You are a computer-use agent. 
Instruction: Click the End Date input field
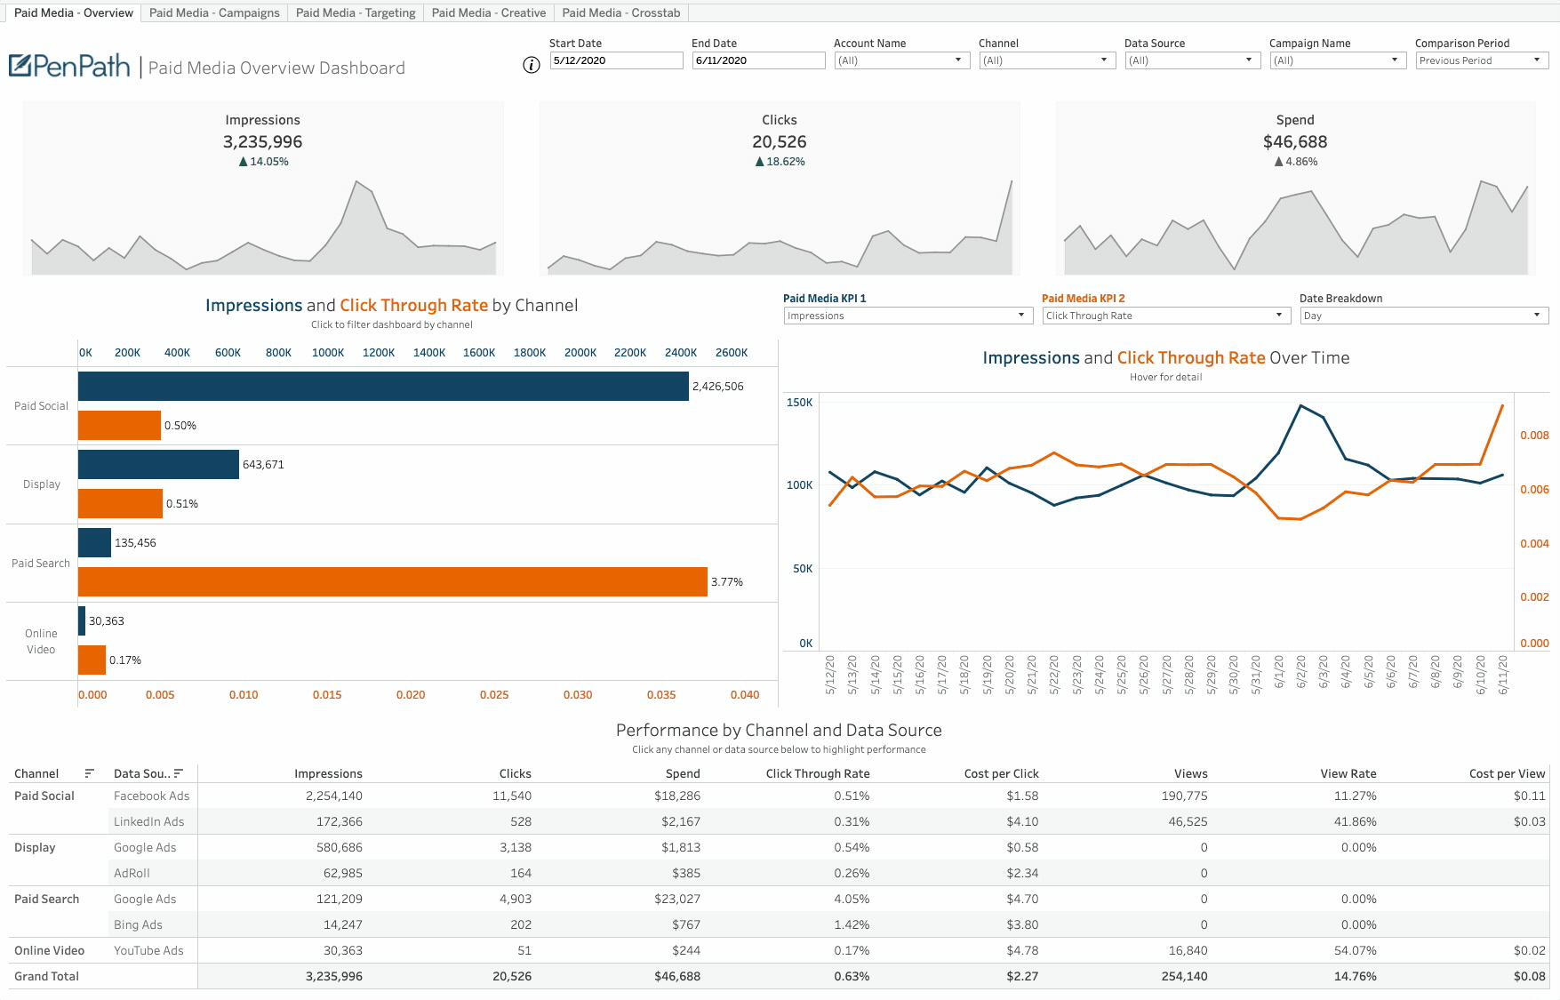(758, 60)
